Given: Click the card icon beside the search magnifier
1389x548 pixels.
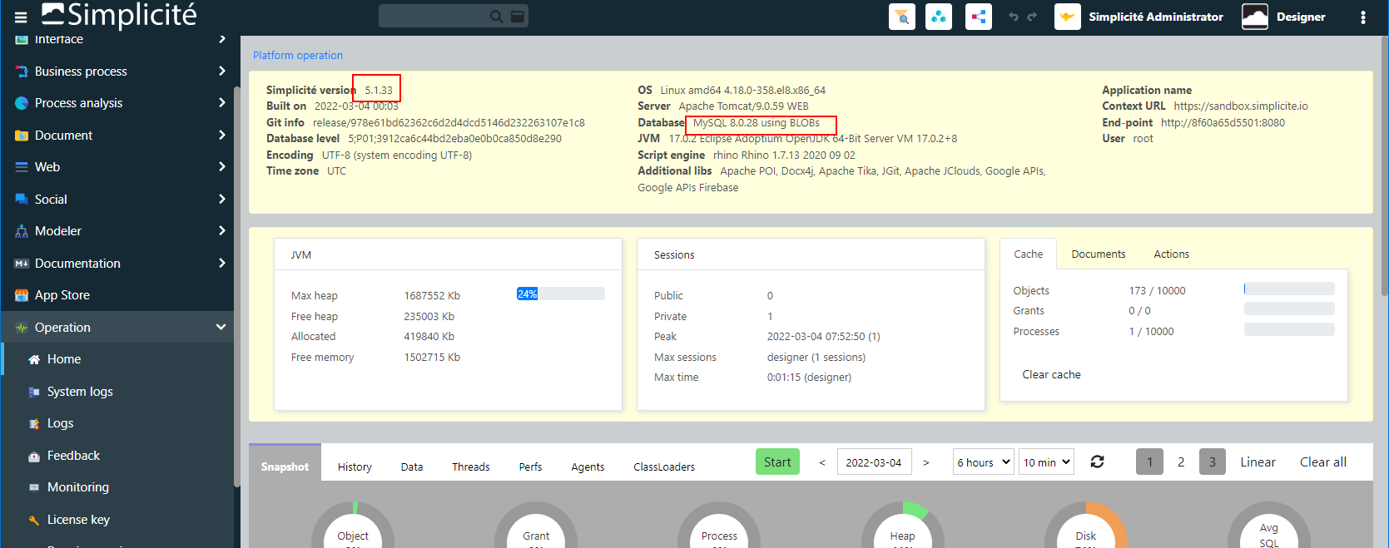Looking at the screenshot, I should click(518, 16).
